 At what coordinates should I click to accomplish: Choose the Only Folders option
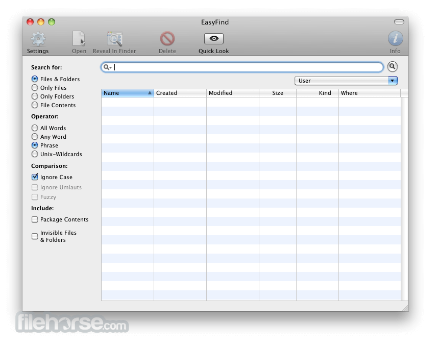35,96
